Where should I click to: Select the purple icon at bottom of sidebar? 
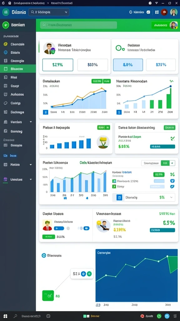[x=6, y=179]
